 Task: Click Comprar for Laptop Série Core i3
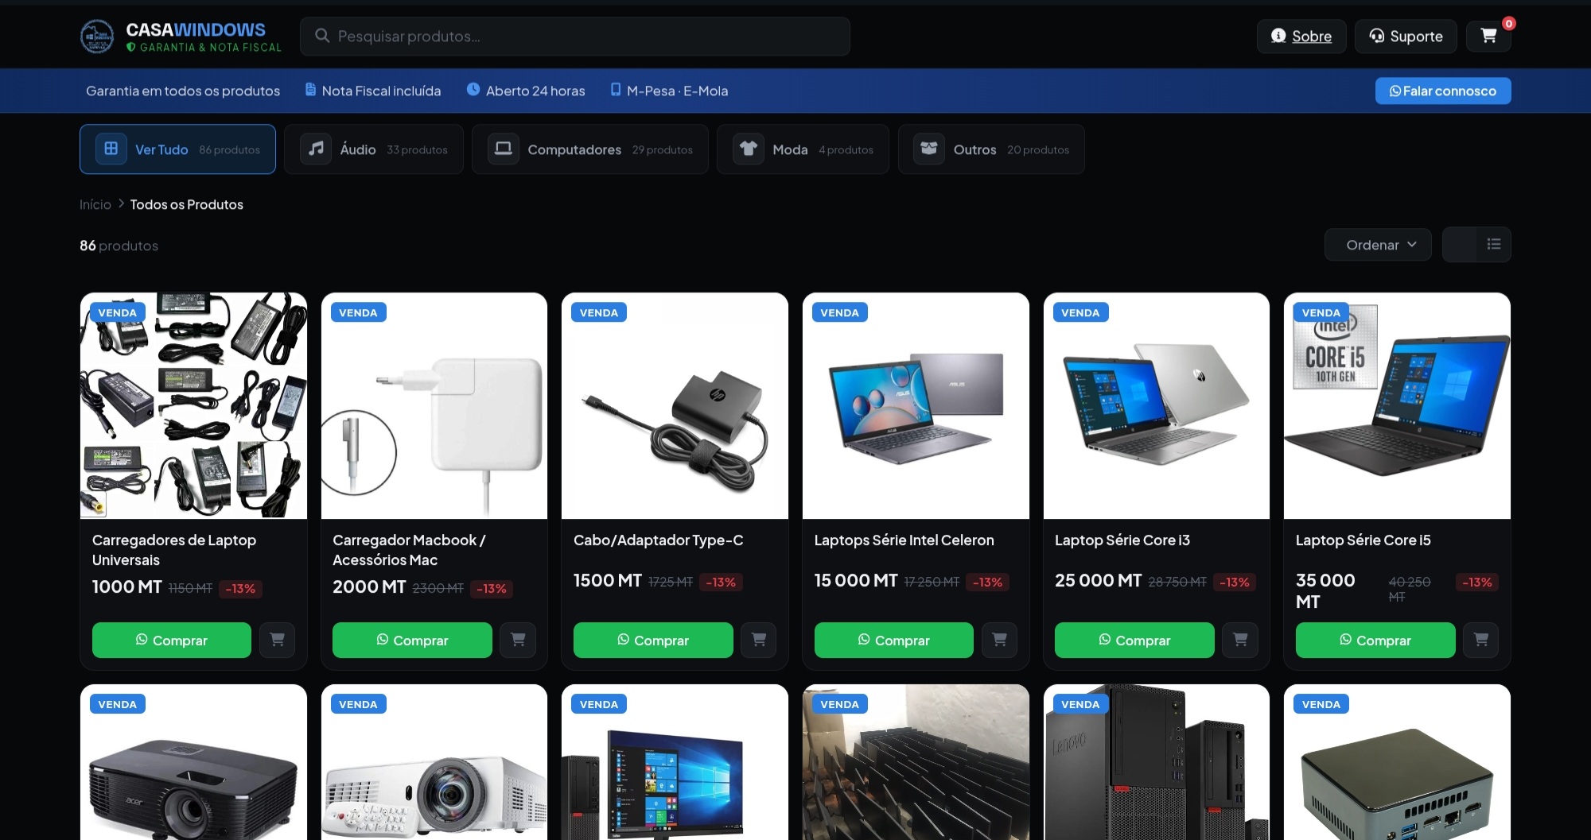pyautogui.click(x=1134, y=640)
